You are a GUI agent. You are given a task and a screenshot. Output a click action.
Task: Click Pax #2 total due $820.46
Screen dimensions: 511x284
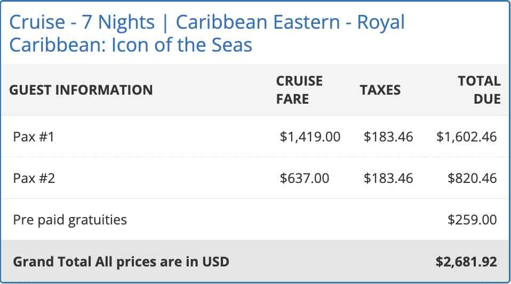pos(472,178)
